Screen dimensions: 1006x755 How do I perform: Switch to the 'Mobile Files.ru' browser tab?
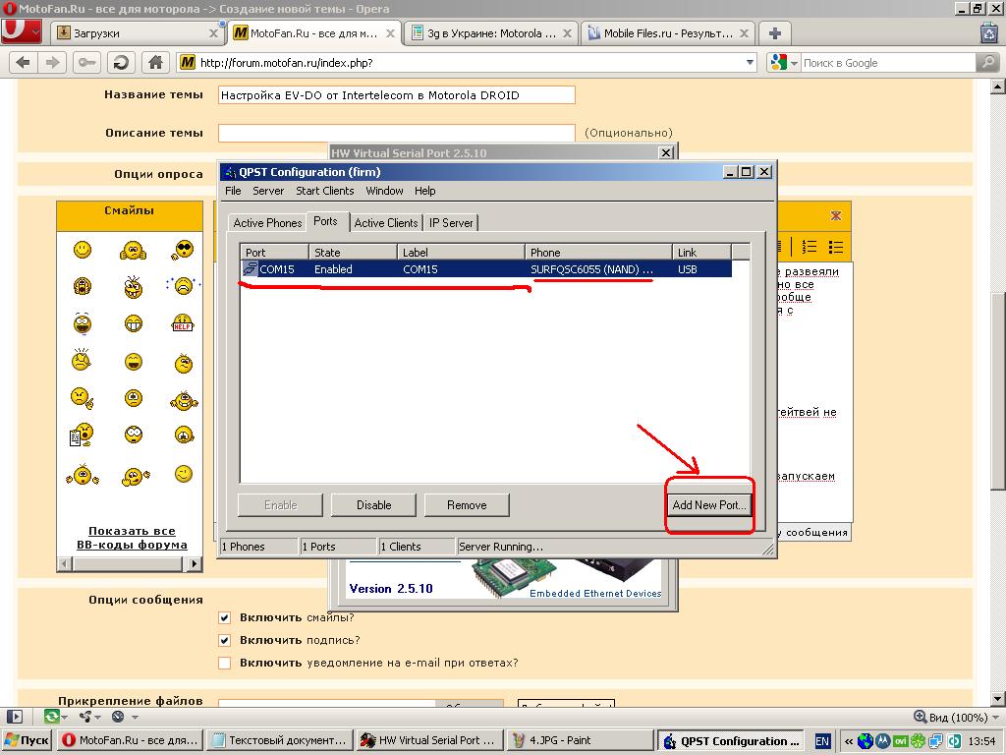(x=668, y=33)
